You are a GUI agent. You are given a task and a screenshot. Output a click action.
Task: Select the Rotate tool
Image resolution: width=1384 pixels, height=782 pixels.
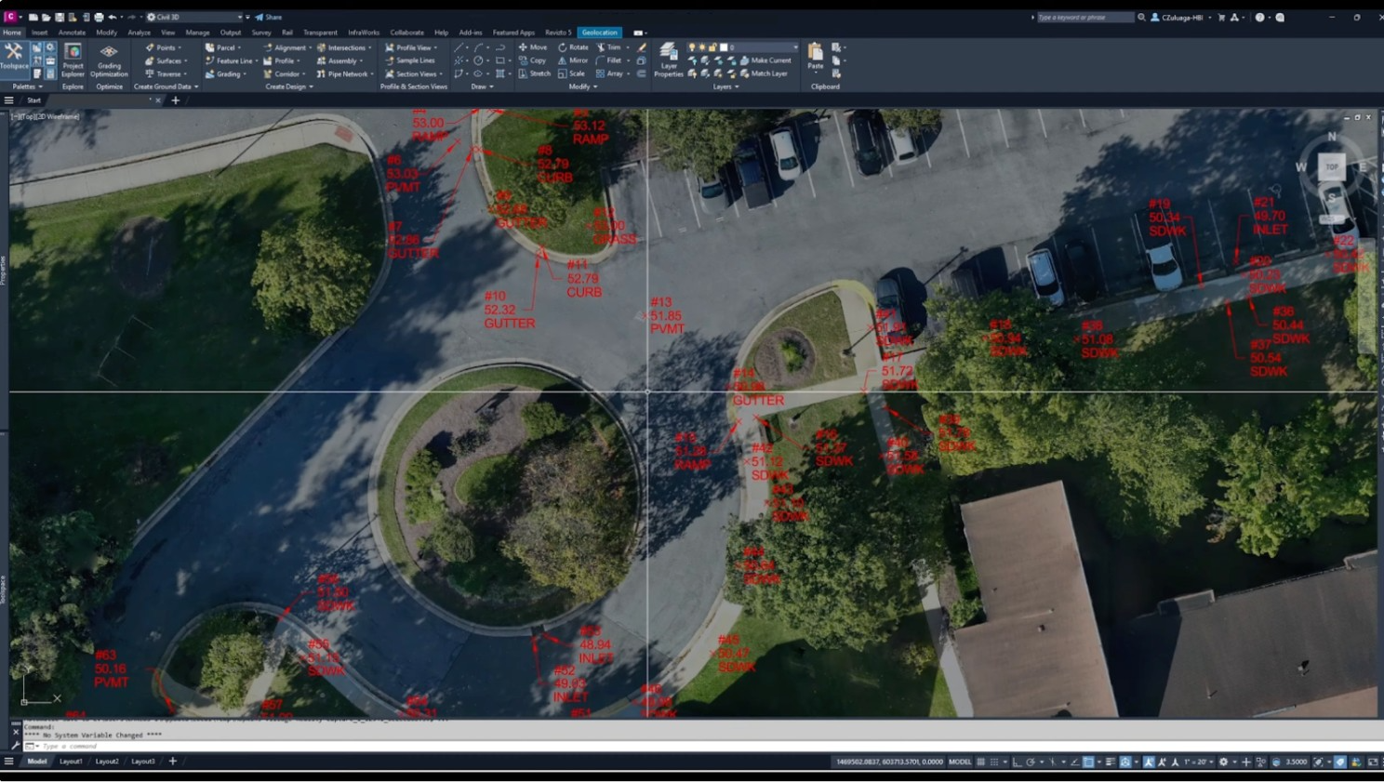click(573, 47)
